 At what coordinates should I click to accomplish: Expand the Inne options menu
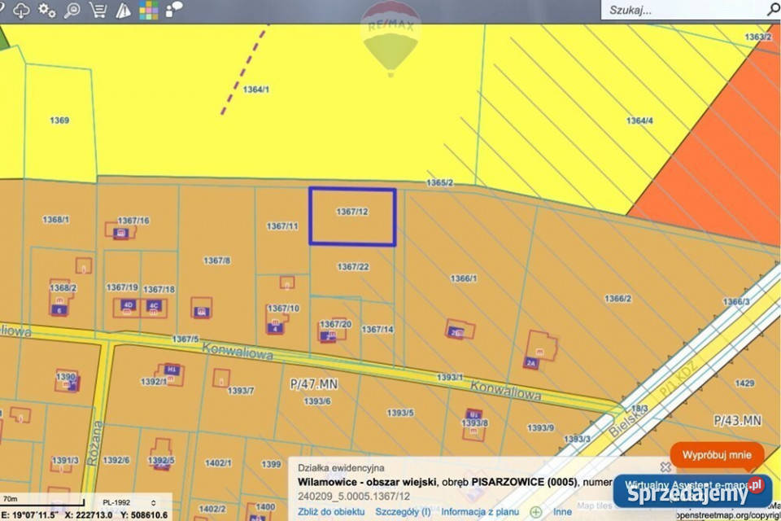(x=562, y=512)
